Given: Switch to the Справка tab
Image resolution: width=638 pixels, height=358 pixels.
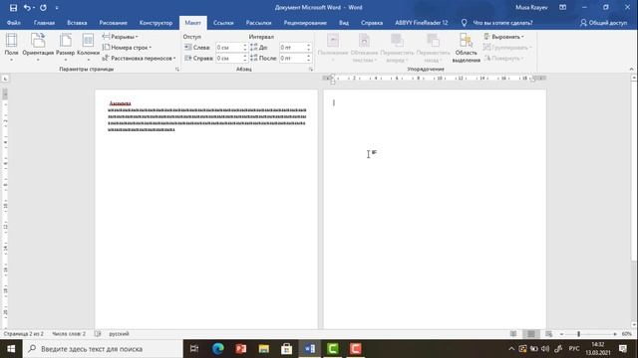Looking at the screenshot, I should [x=372, y=23].
